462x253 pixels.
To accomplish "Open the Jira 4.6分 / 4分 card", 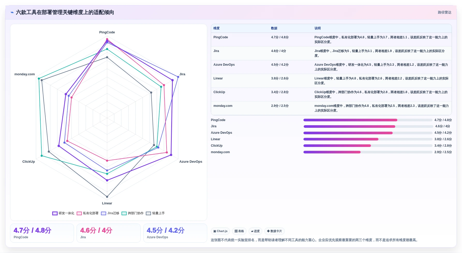I will tap(109, 233).
